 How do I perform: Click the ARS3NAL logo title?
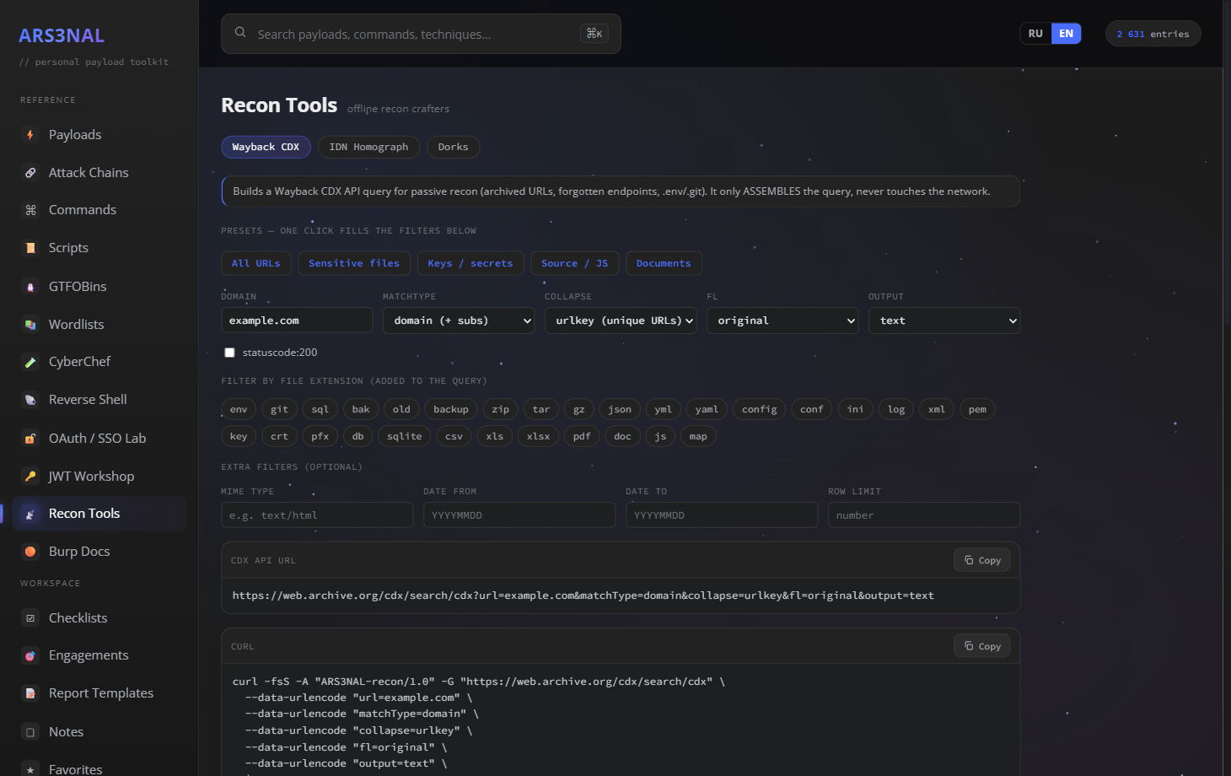click(x=62, y=35)
